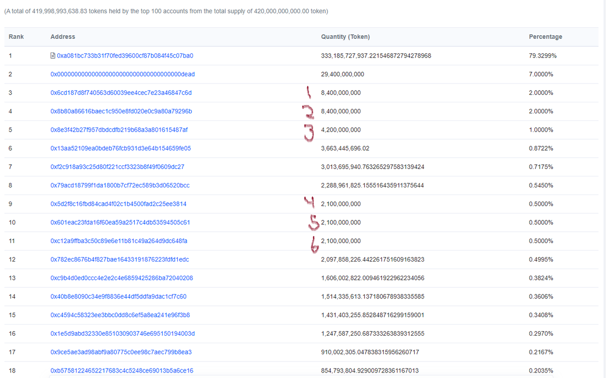Open address 0x5d2f8c16fbd84cad4f02c1b4500fad2c25ee3814
Screen dimensions: 606x378
[x=119, y=204]
